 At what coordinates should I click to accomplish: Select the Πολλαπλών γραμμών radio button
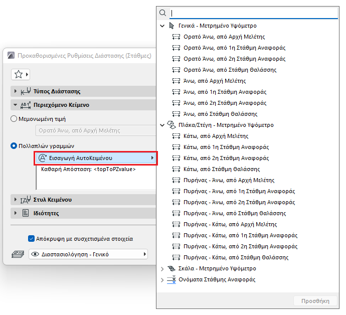click(x=14, y=146)
